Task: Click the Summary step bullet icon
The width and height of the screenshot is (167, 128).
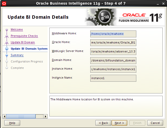Action: [x=7, y=55]
